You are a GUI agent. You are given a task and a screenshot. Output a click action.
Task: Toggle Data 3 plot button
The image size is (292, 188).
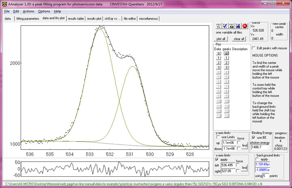tap(218, 68)
